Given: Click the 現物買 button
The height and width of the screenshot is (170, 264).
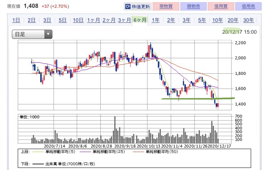Looking at the screenshot, I should 166,6.
